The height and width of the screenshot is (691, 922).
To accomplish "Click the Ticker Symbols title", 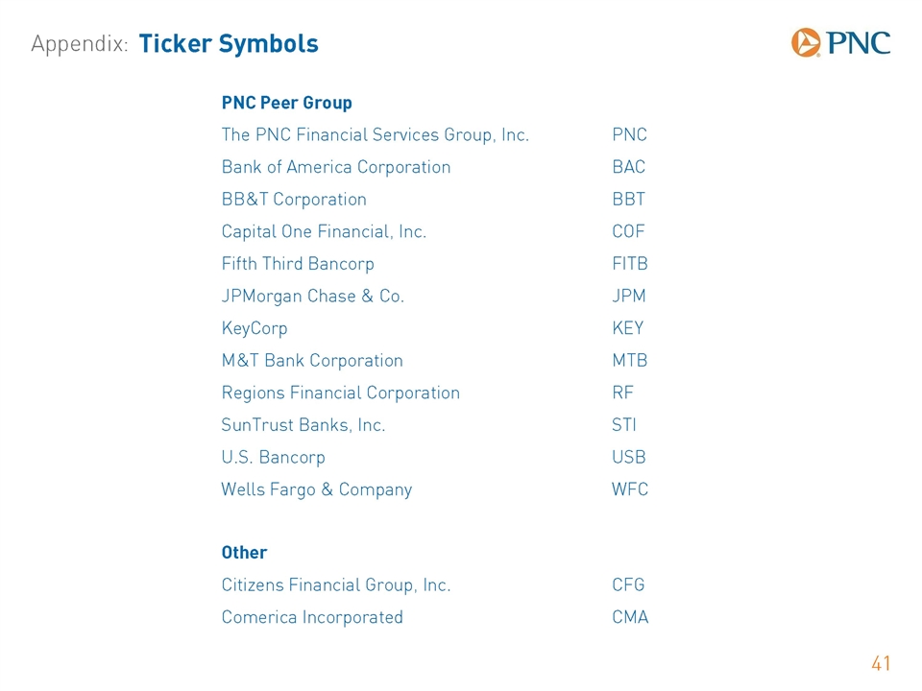I will tap(229, 44).
